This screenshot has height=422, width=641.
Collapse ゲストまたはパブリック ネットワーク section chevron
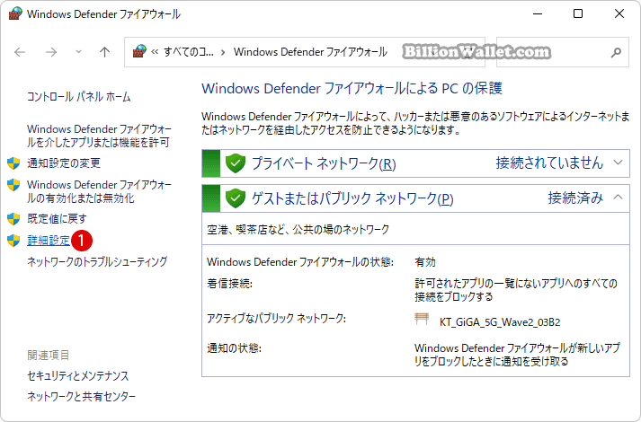[619, 198]
